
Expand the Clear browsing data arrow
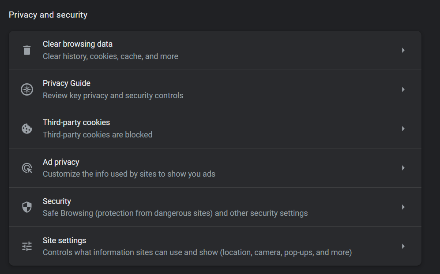(x=403, y=50)
